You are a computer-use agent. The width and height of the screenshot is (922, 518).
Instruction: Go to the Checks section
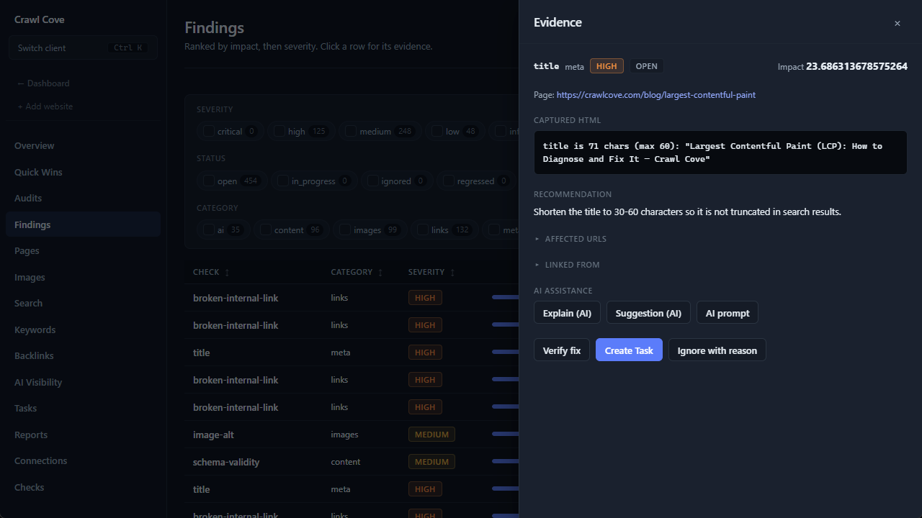(x=83, y=487)
